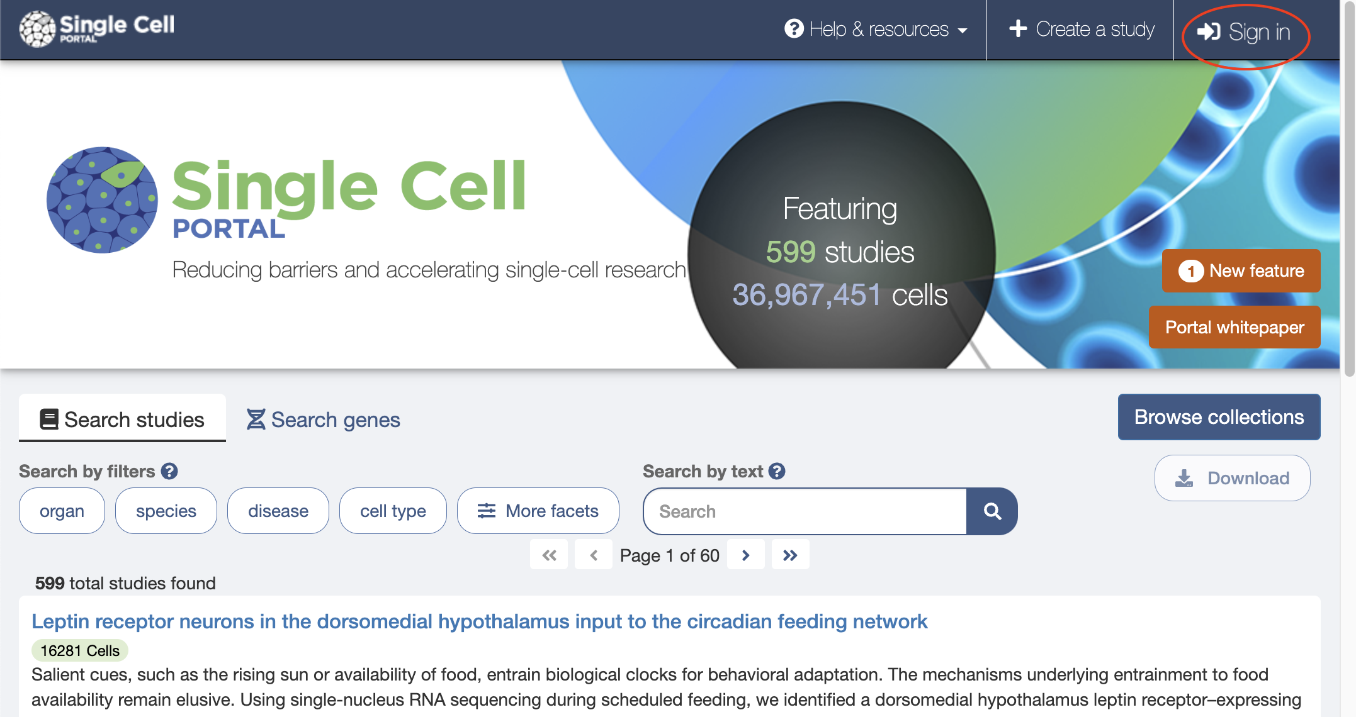Click the page vertical scrollbar
The width and height of the screenshot is (1356, 717).
pyautogui.click(x=1349, y=189)
